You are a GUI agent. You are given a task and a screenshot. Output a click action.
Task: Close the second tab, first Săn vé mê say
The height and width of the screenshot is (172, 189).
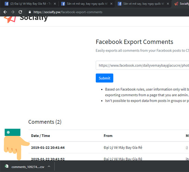click(111, 4)
